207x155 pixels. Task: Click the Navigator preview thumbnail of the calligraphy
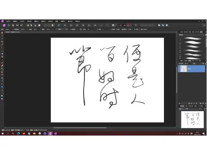(193, 119)
